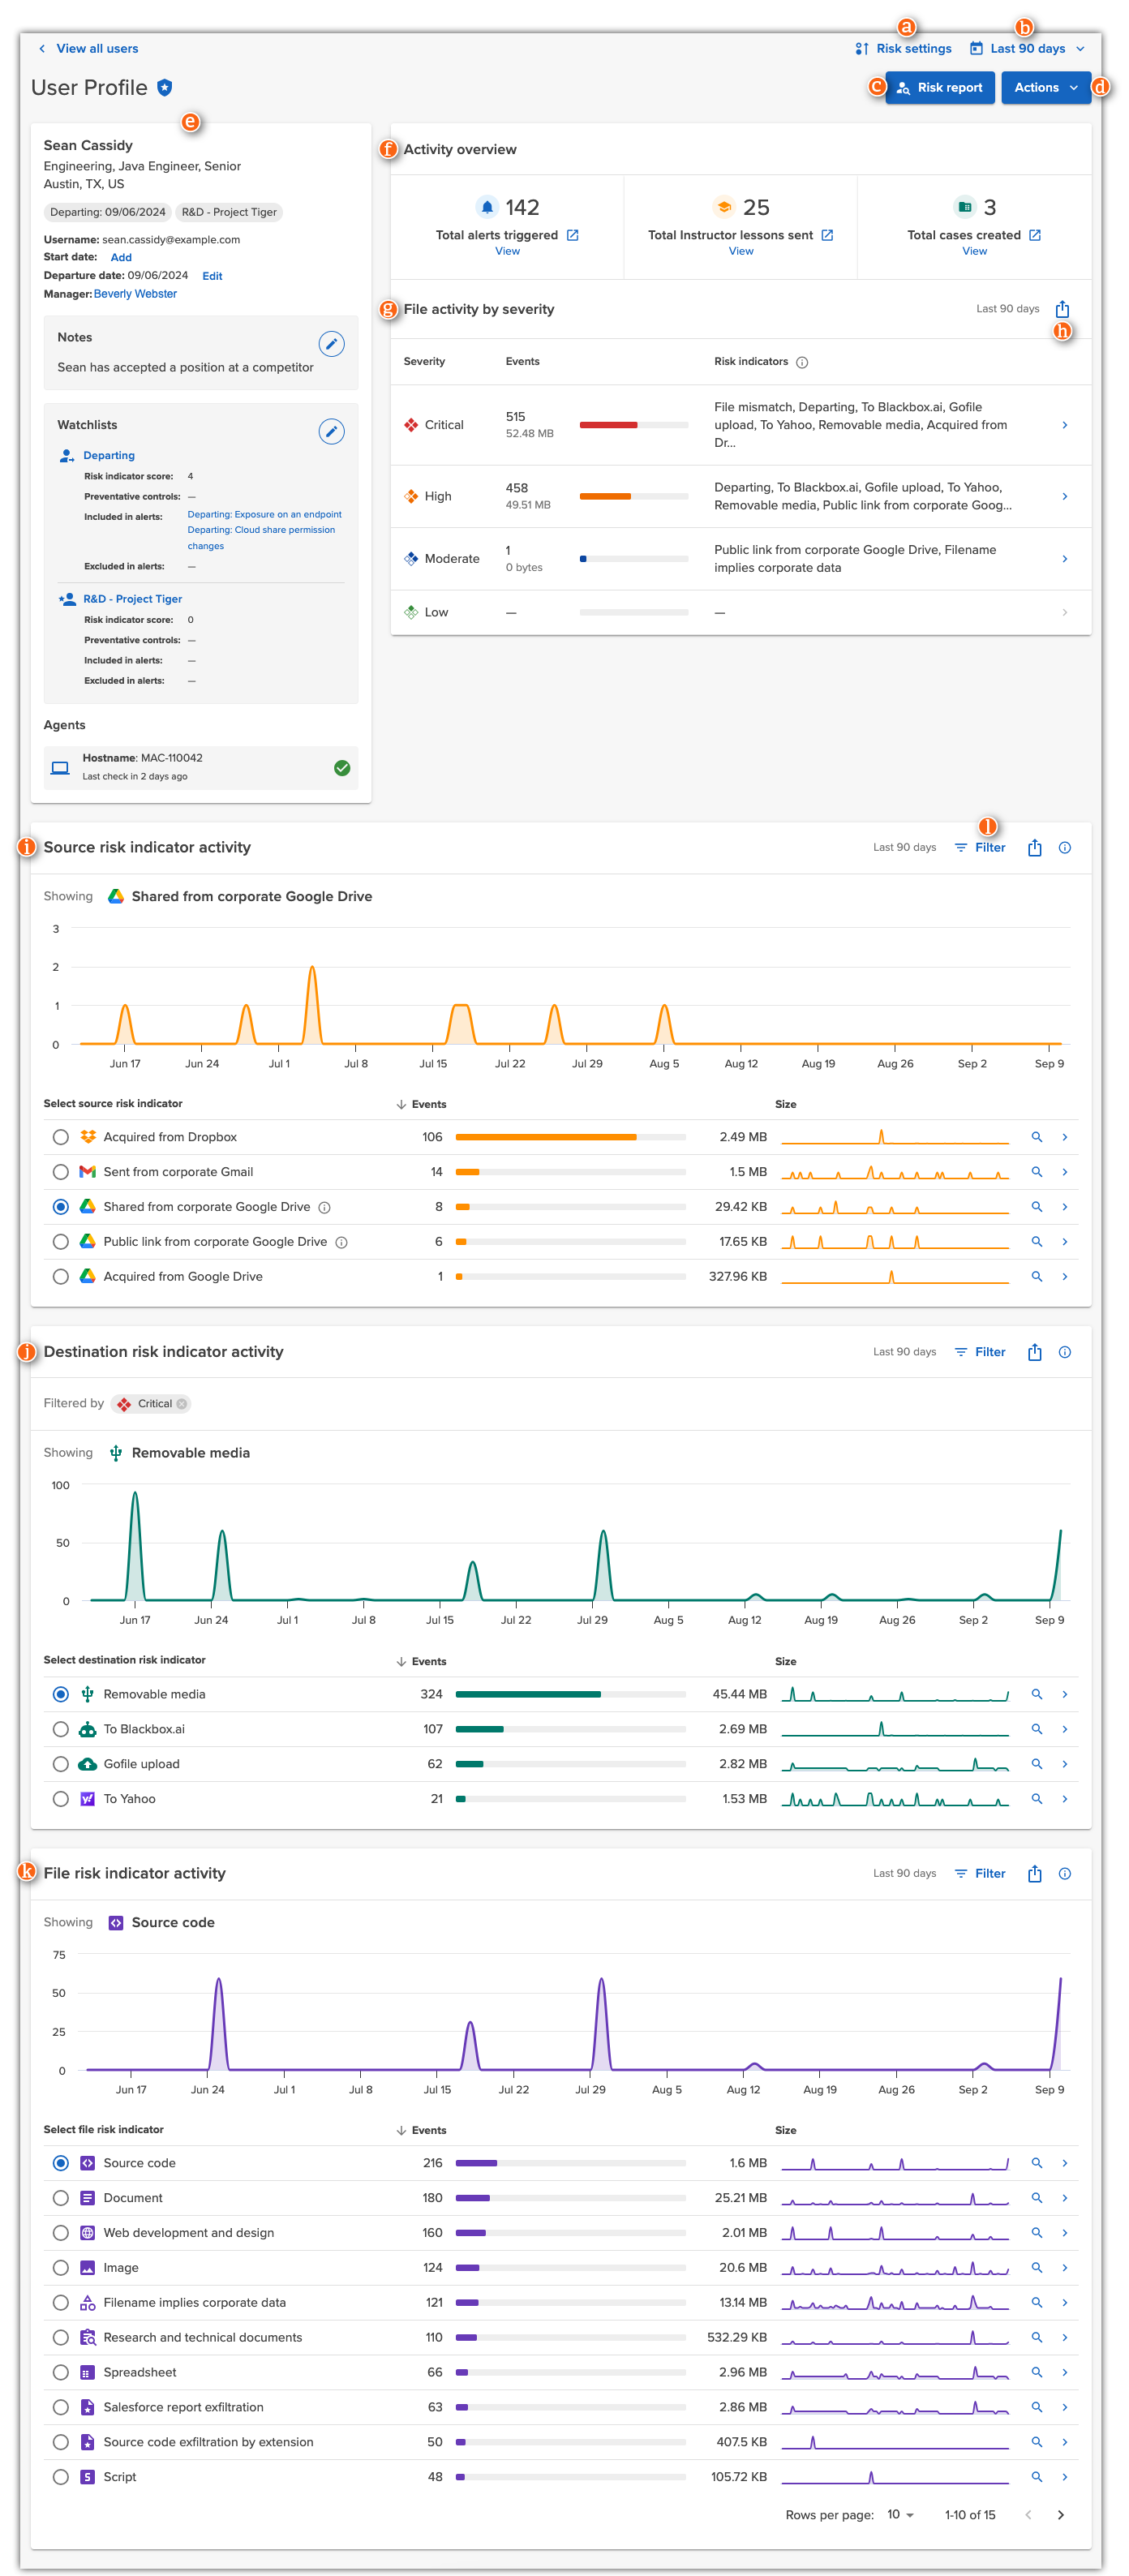Click the magnifier icon for Acquired from Dropbox
Image resolution: width=1129 pixels, height=2576 pixels.
(x=1036, y=1137)
